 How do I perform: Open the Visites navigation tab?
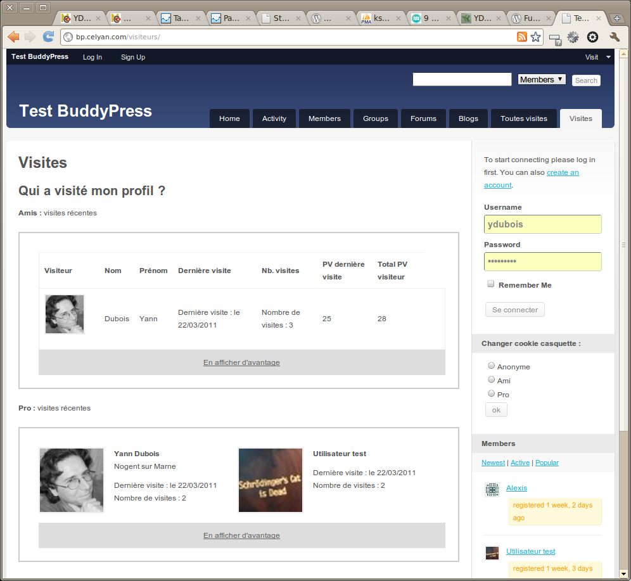(x=581, y=118)
